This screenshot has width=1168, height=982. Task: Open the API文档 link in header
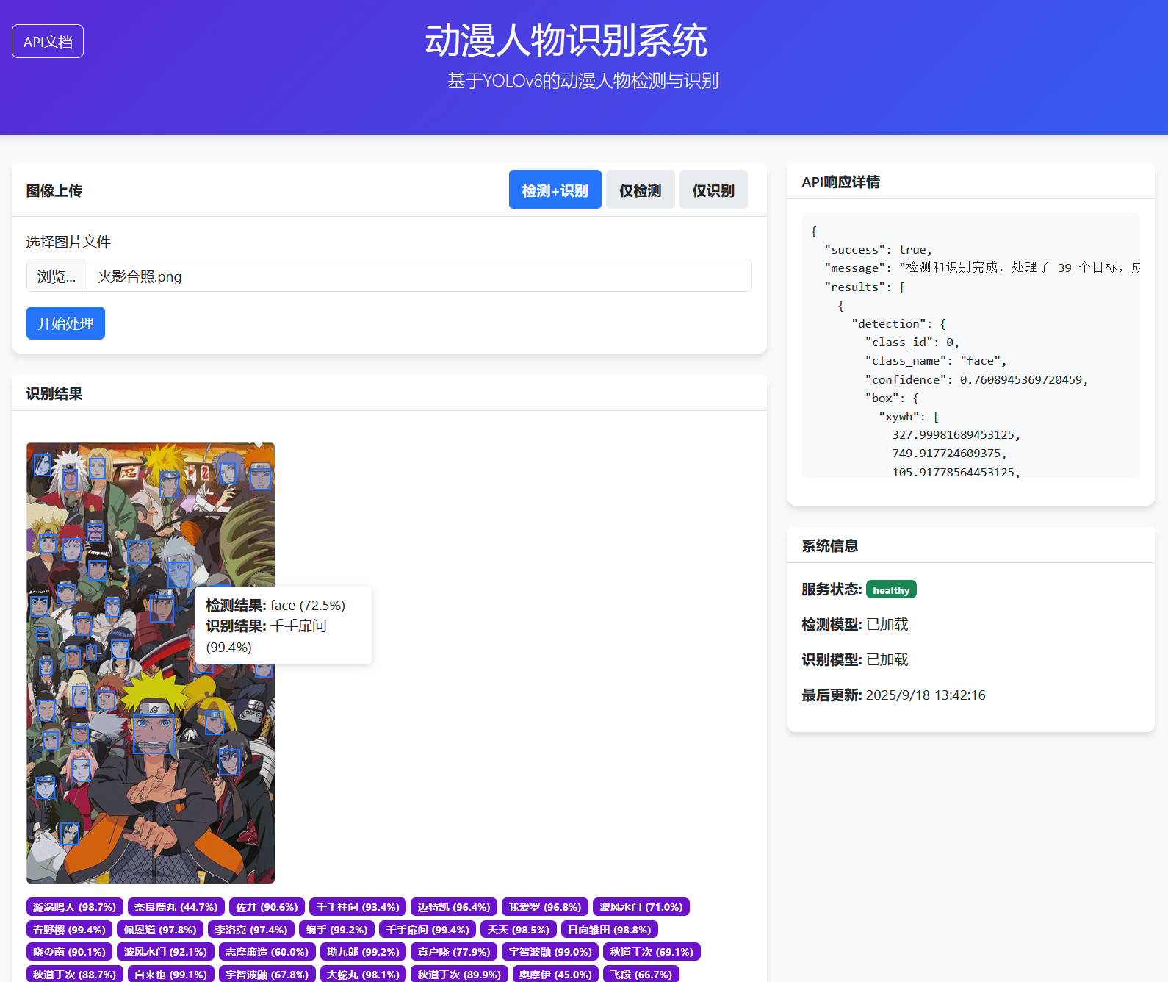click(48, 41)
